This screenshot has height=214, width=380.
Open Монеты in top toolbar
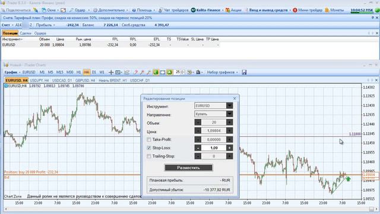334,10
